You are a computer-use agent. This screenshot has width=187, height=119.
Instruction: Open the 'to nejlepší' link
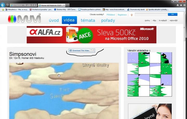pos(163,20)
